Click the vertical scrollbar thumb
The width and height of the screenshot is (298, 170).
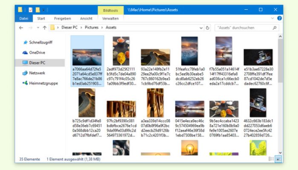(x=280, y=61)
